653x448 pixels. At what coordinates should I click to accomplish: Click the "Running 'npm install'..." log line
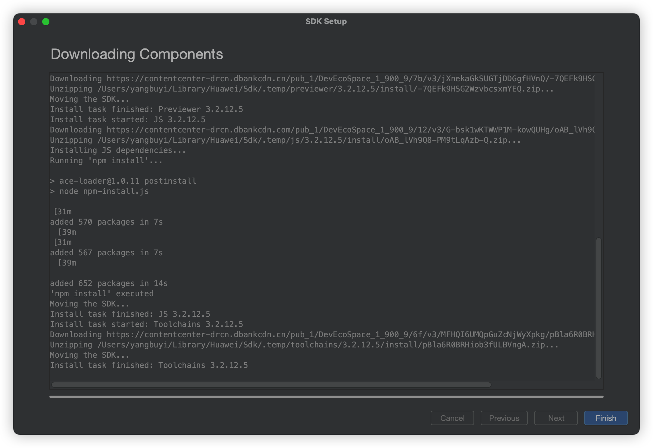106,160
